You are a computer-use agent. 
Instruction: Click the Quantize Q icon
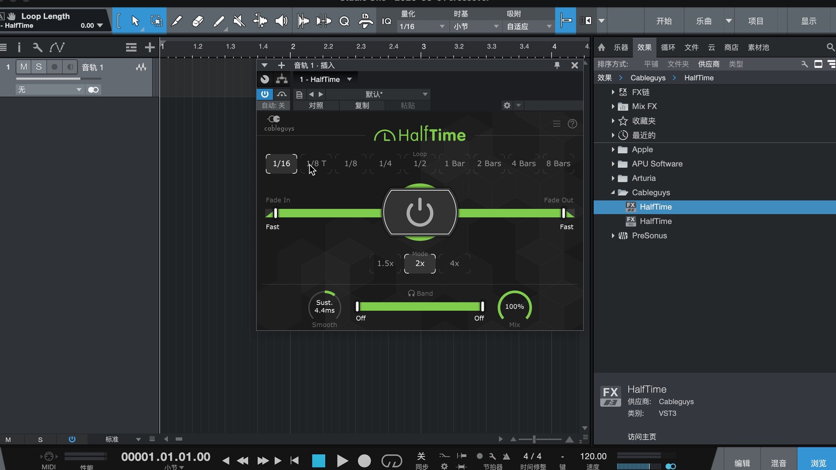(344, 21)
